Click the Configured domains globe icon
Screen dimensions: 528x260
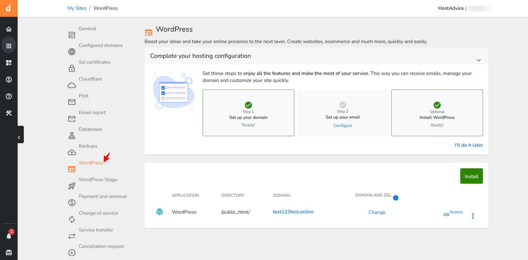click(72, 52)
